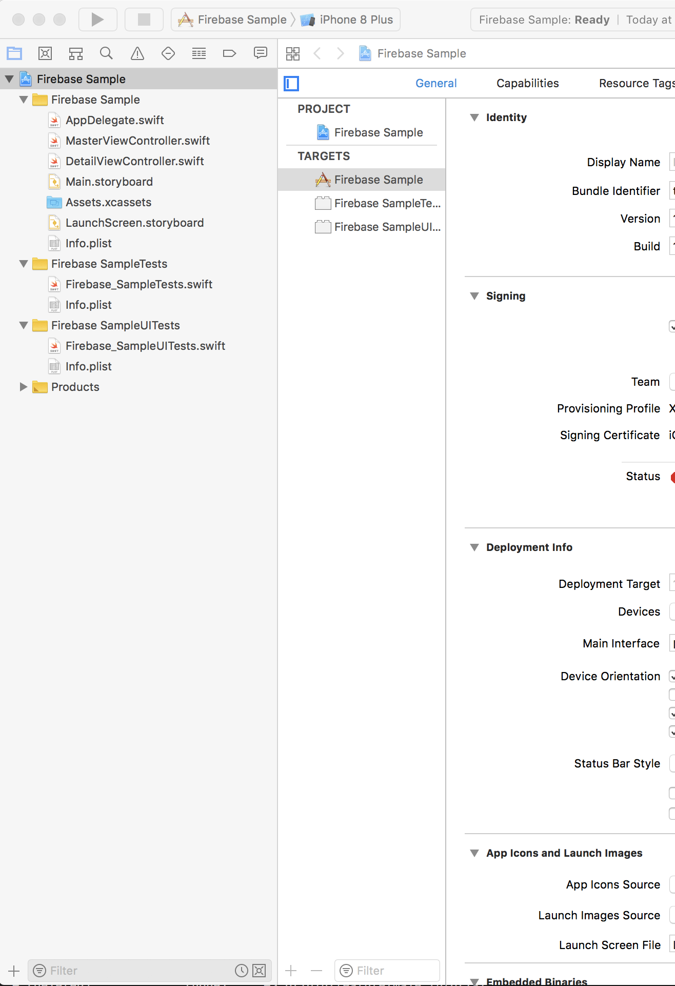
Task: Open the Debug navigator
Action: tap(199, 53)
